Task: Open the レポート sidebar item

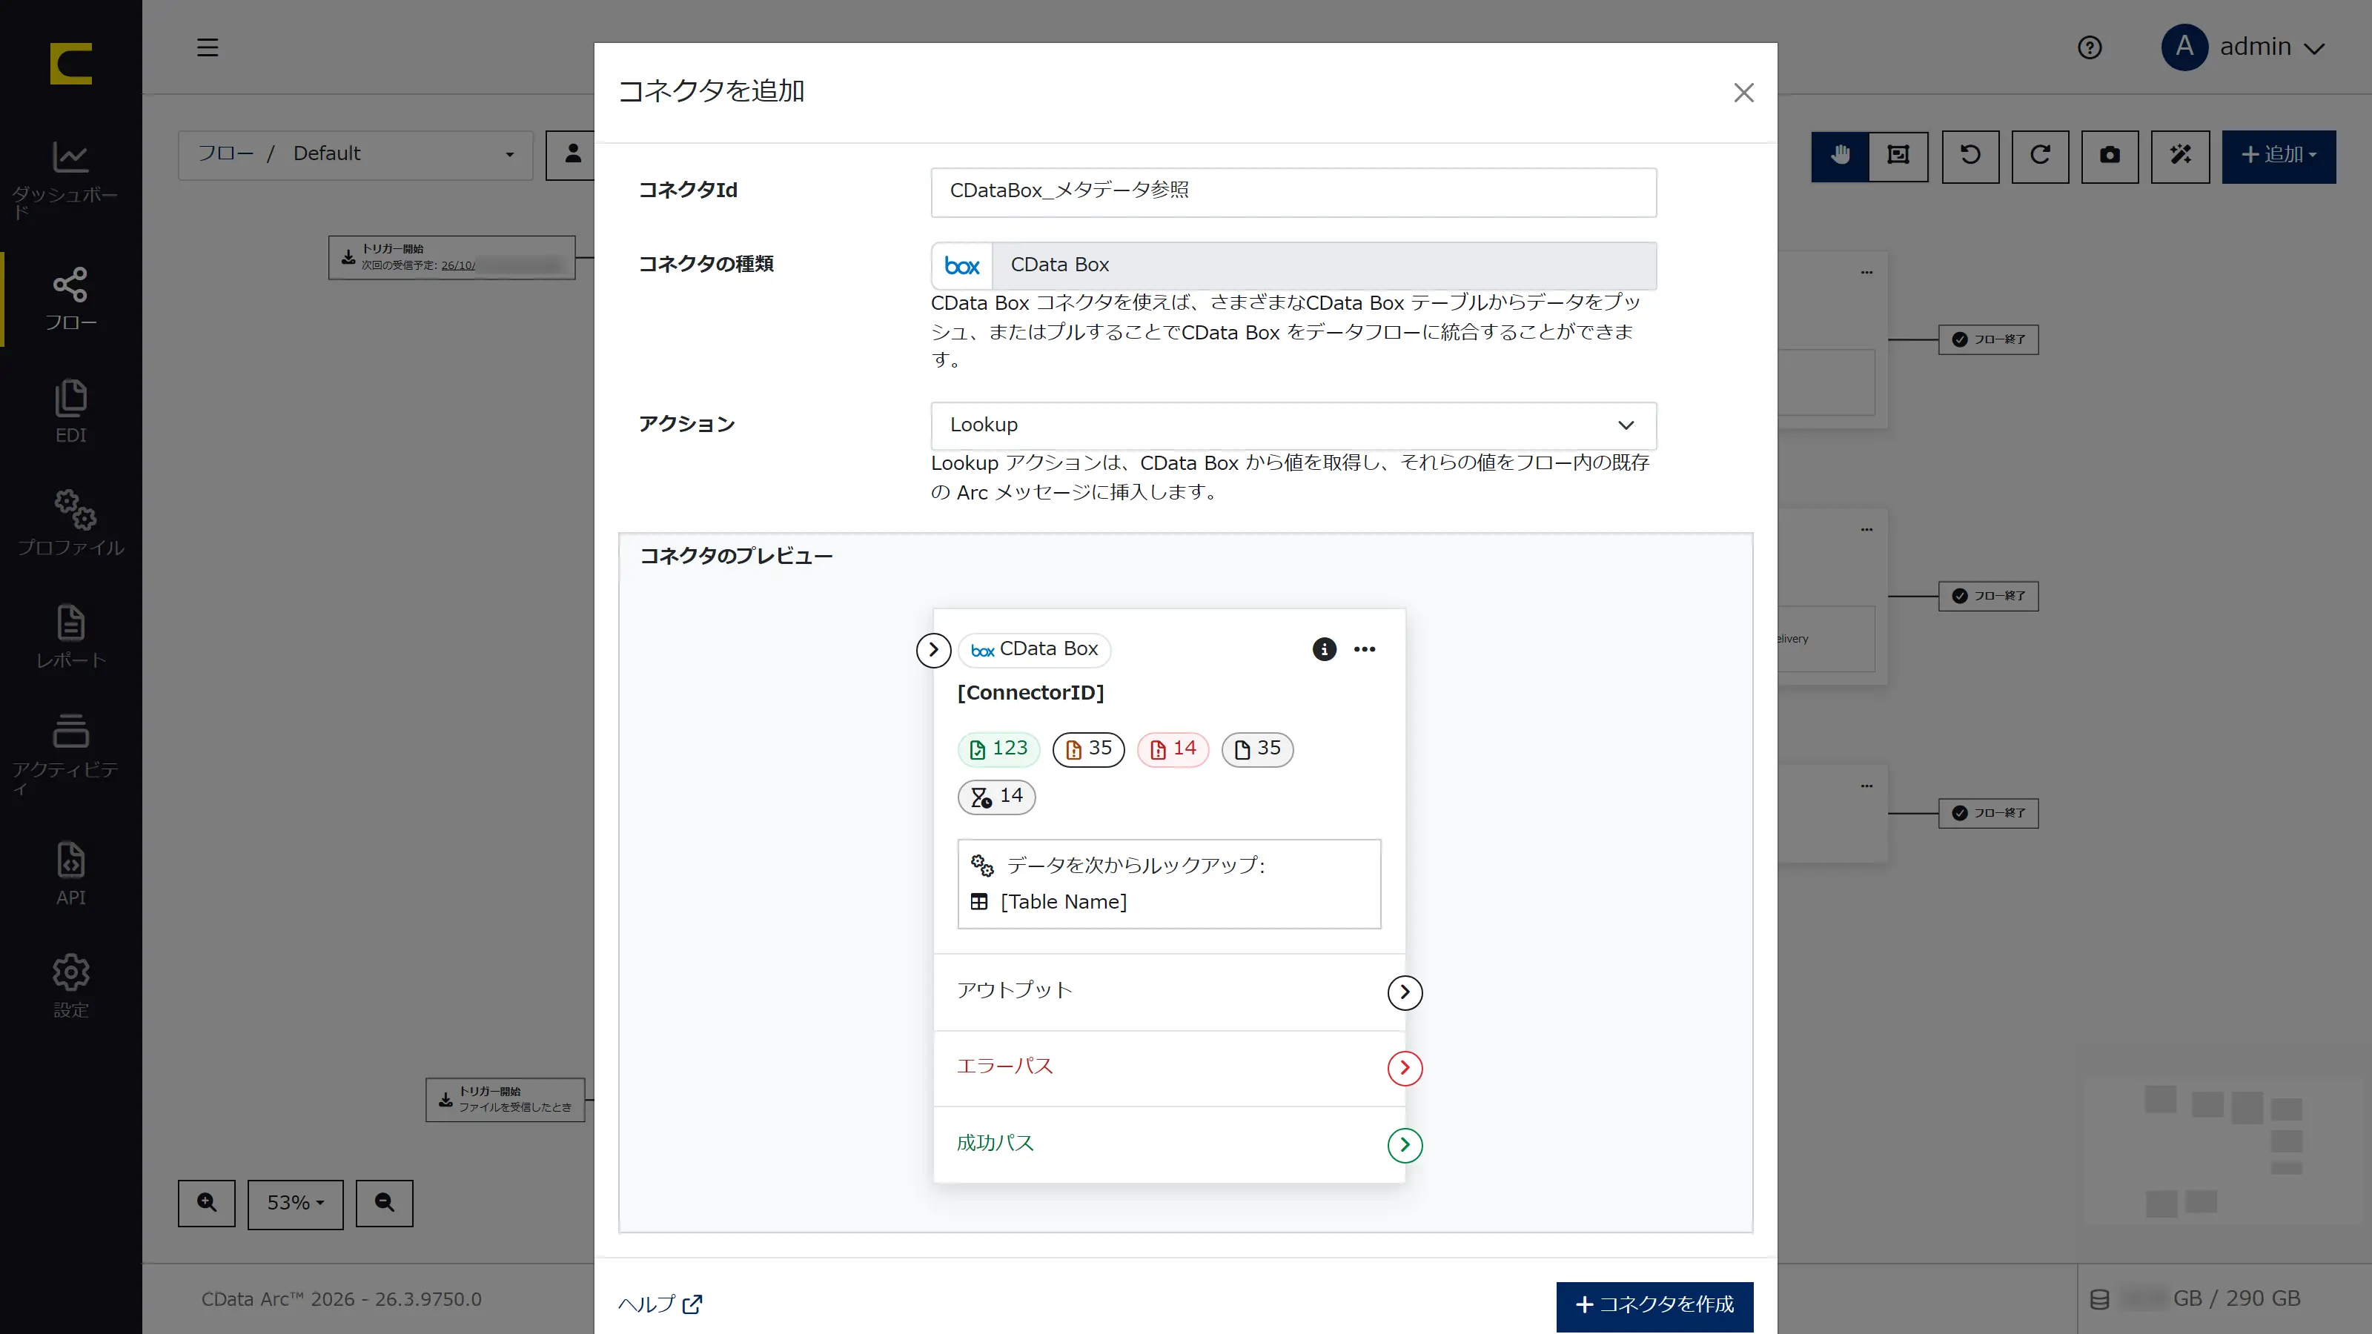Action: pos(71,637)
